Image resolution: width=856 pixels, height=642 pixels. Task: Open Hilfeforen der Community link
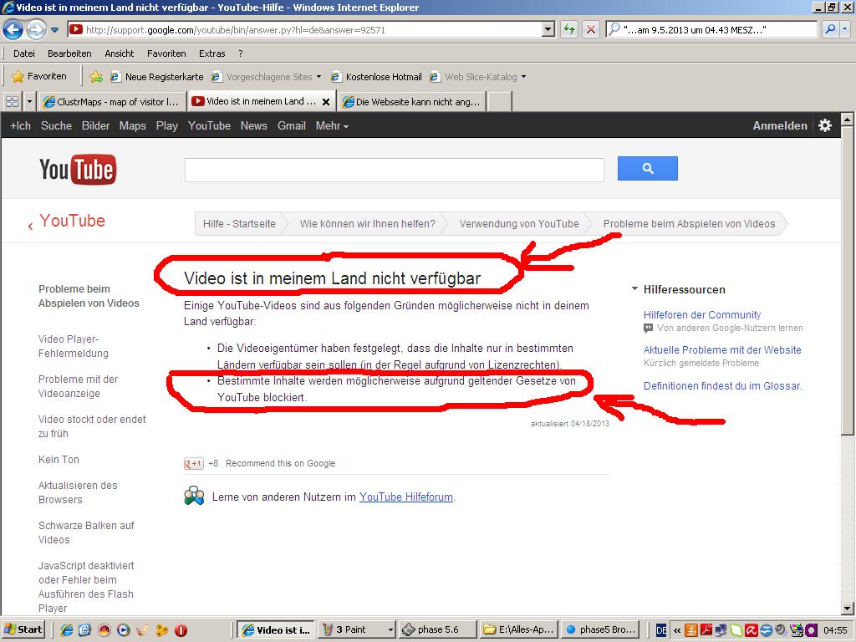(x=702, y=315)
